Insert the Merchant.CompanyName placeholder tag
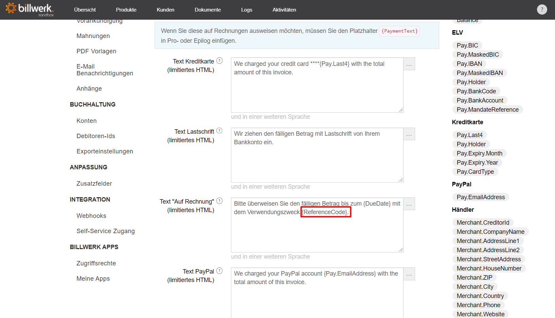 [490, 232]
